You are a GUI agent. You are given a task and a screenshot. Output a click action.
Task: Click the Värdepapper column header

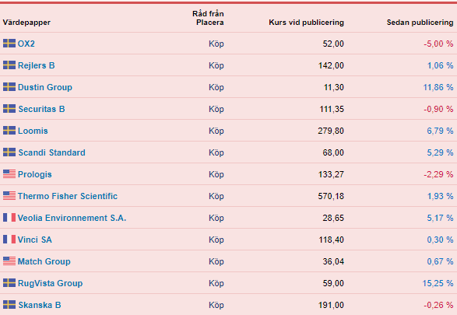[x=26, y=23]
